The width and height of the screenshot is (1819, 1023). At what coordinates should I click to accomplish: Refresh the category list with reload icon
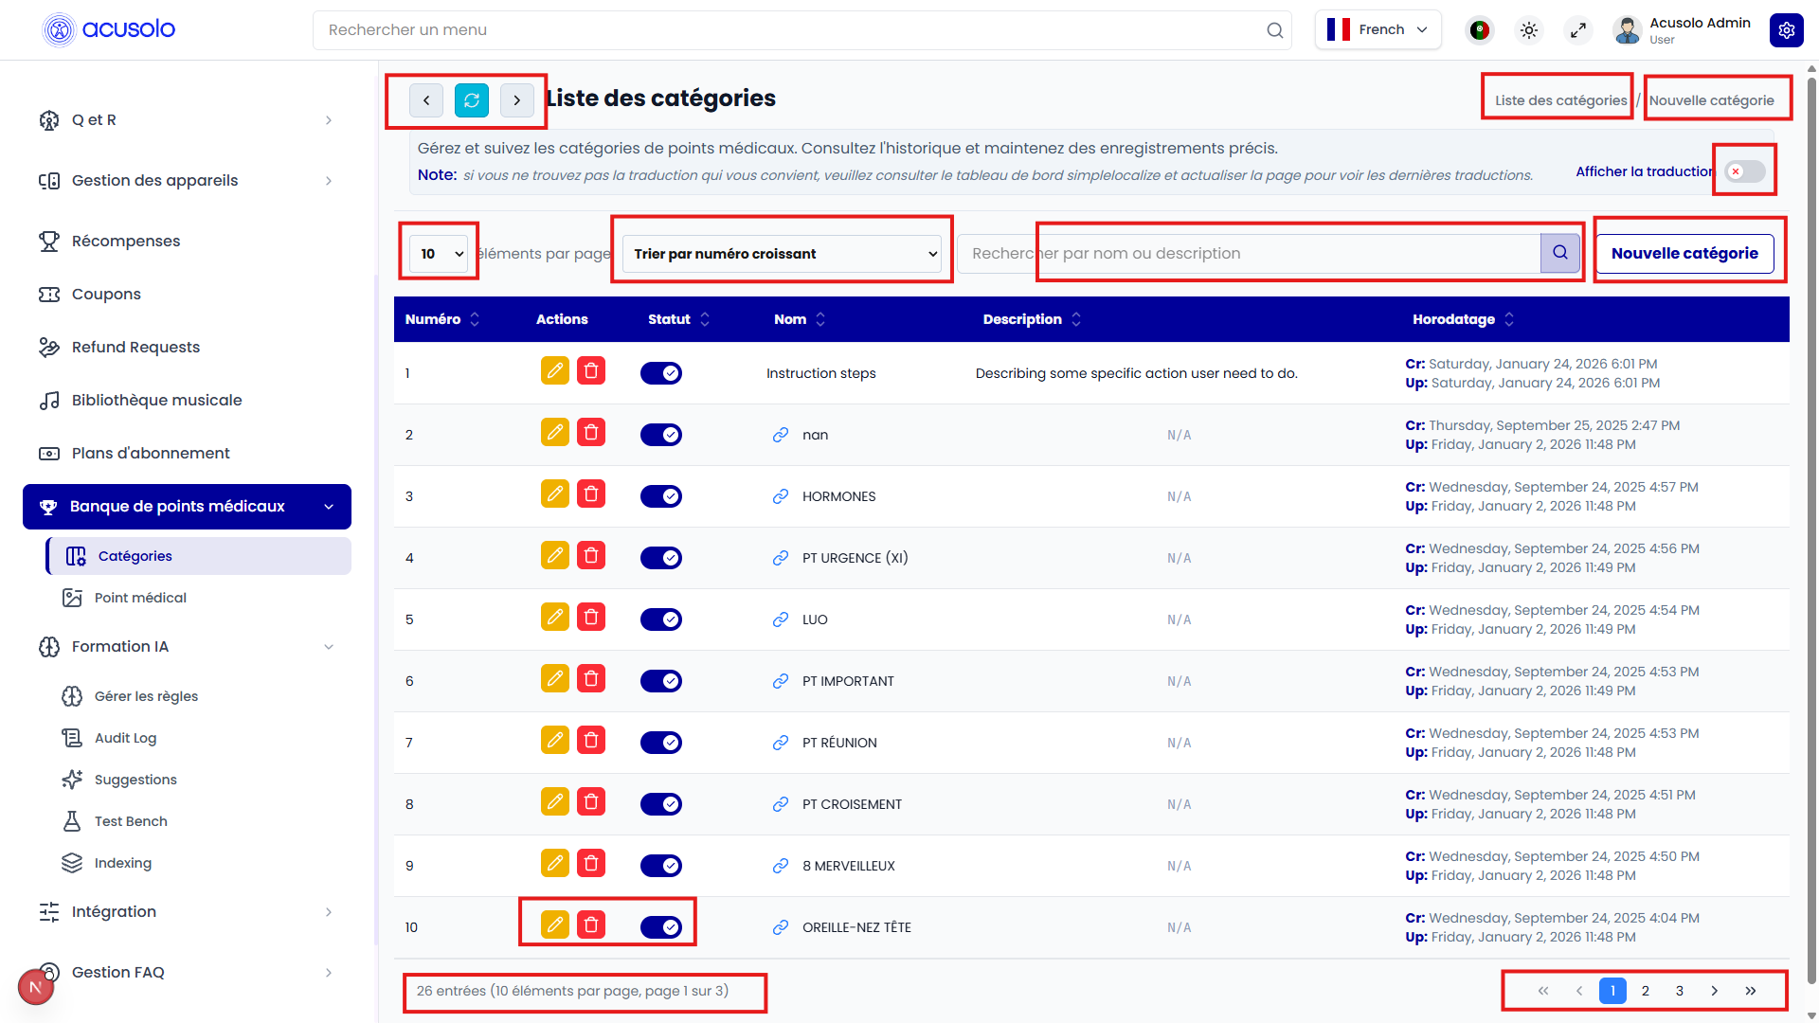(x=471, y=99)
